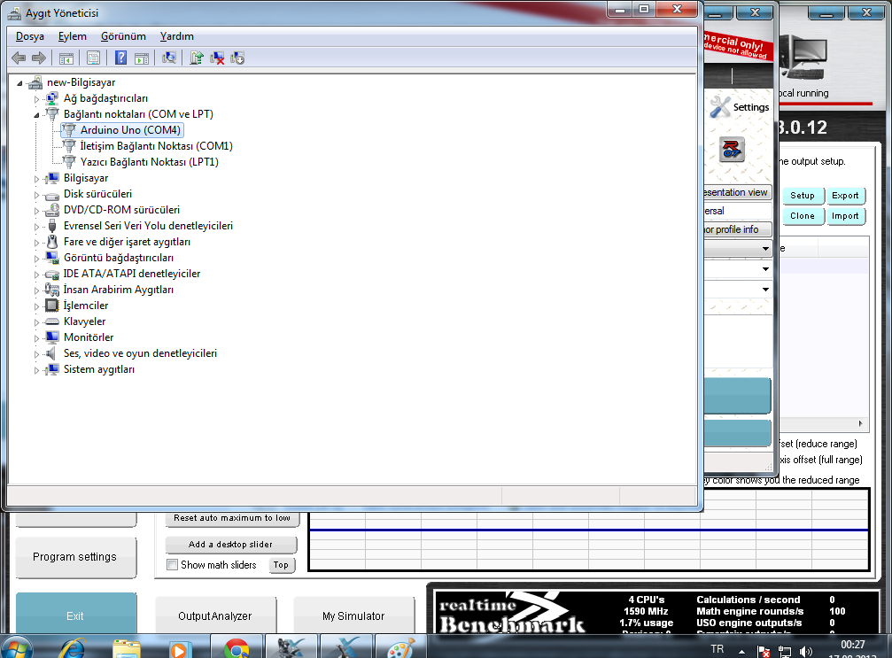Open the volume control in the system tray

tap(805, 652)
